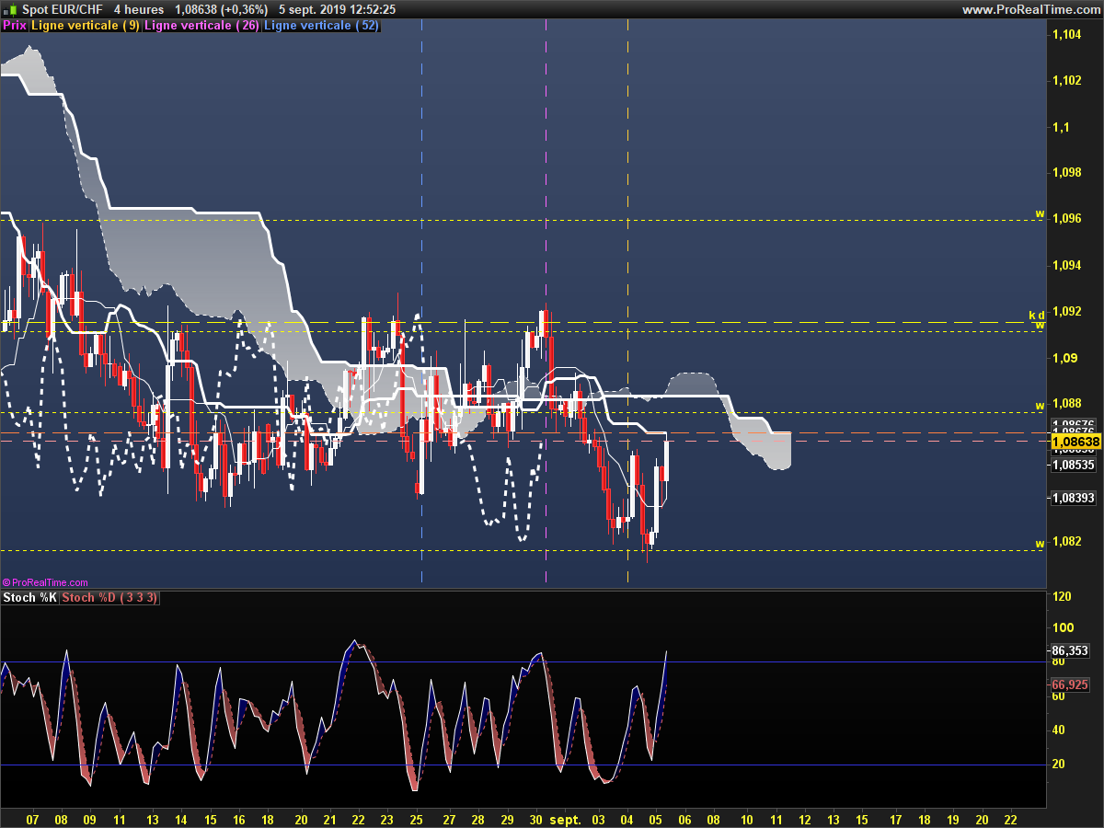The image size is (1104, 828).
Task: Click the 1,08535 price tag on axis
Action: click(1074, 466)
